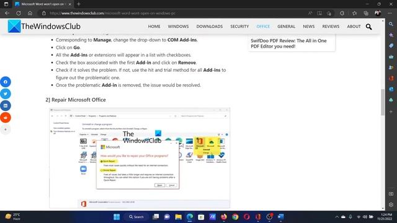The width and height of the screenshot is (397, 223).
Task: Open Microsoft Word from the taskbar
Action: tap(281, 217)
